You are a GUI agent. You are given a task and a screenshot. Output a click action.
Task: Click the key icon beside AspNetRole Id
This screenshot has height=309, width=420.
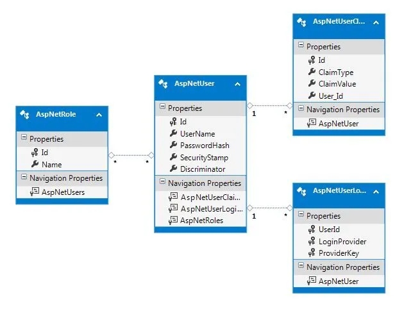click(35, 153)
